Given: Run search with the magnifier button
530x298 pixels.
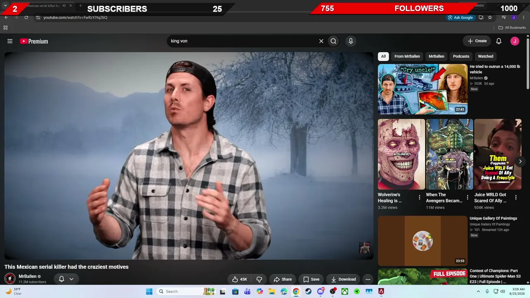Looking at the screenshot, I should click(333, 41).
